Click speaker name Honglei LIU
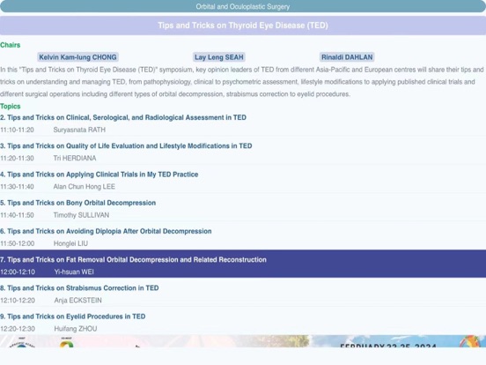This screenshot has height=365, width=486. tap(70, 243)
